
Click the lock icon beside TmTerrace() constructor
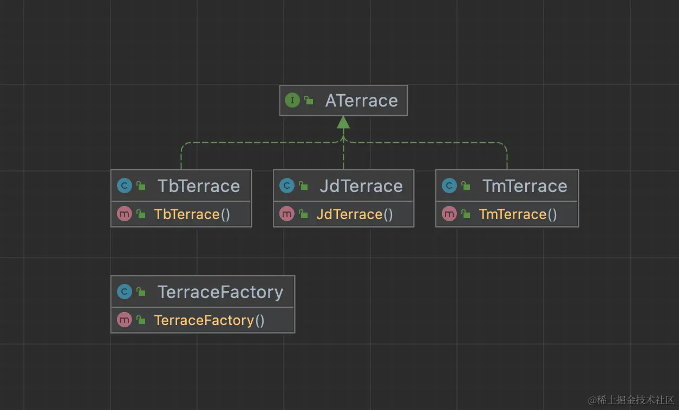[466, 214]
